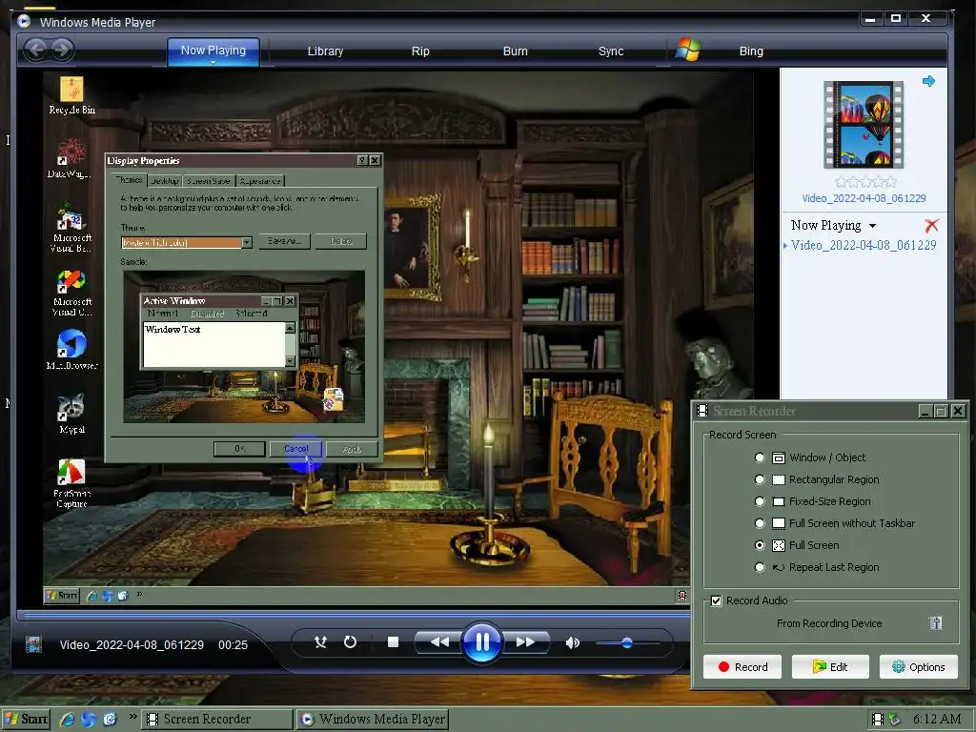
Task: Select the Rectangular Region radio button
Action: point(760,479)
